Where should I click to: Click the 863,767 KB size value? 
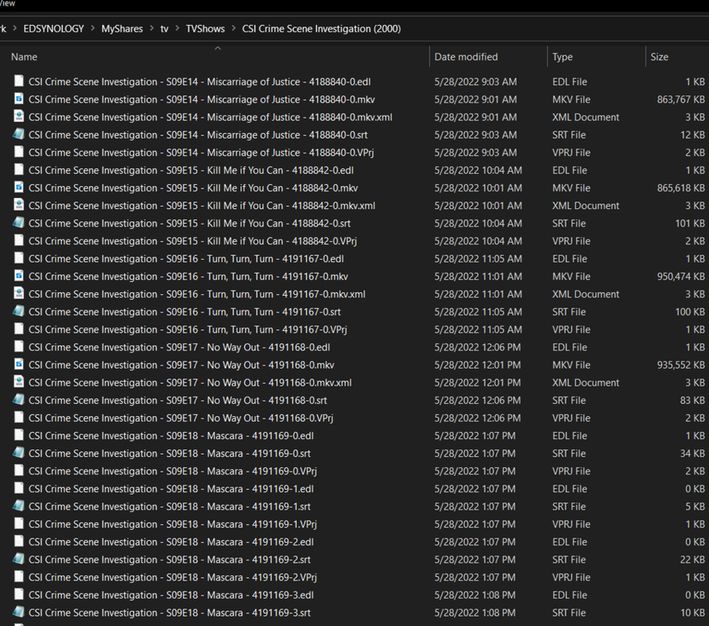coord(681,99)
